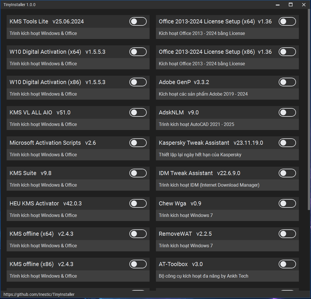Enable KMS VL ALL AIO switch

tap(138, 112)
